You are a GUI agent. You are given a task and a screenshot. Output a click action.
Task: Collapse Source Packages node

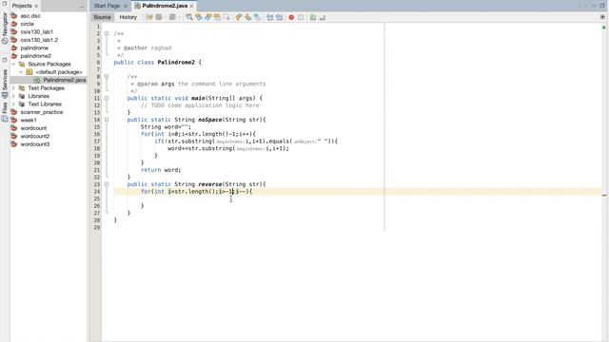(x=13, y=64)
